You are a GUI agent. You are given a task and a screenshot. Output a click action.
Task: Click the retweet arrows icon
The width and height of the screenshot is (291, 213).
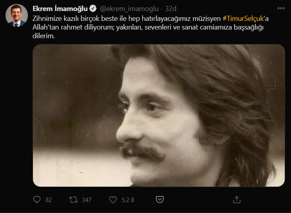tap(73, 200)
